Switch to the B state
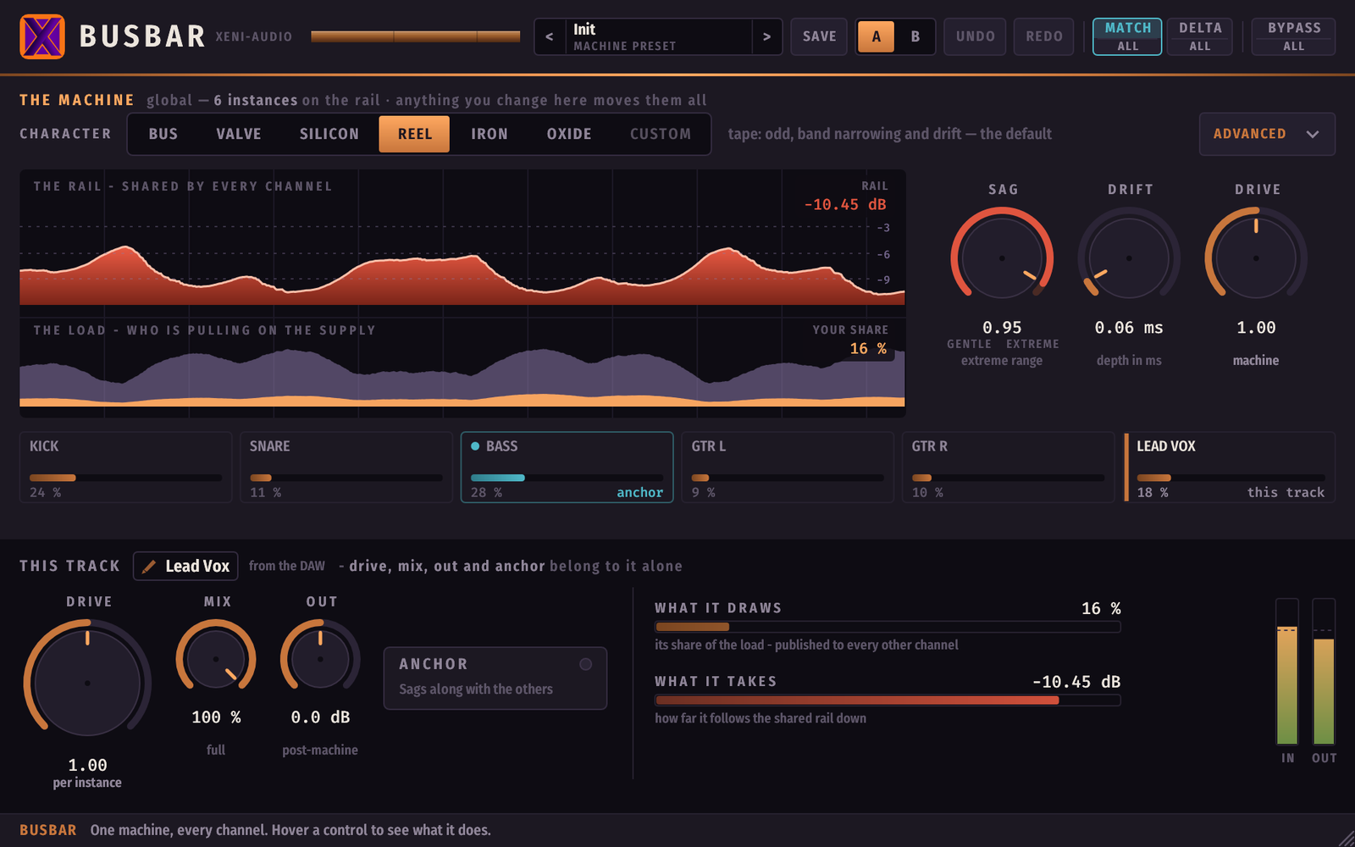Image resolution: width=1355 pixels, height=847 pixels. 915,36
